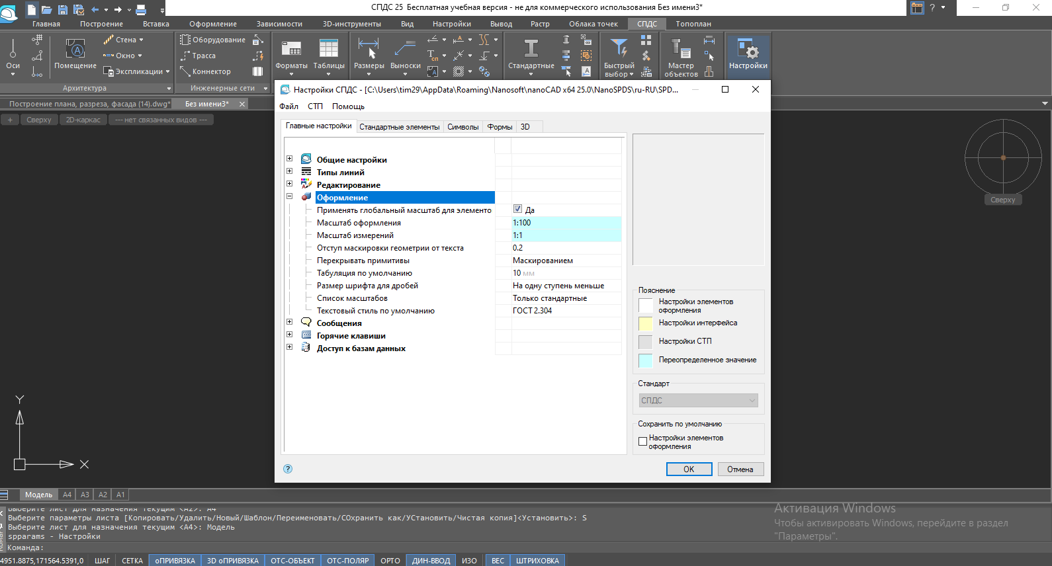Click the OK button

(689, 469)
